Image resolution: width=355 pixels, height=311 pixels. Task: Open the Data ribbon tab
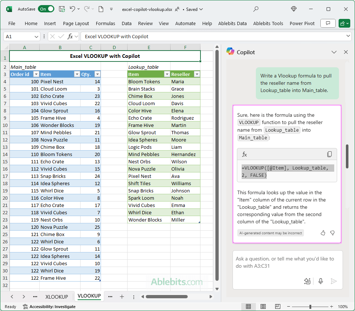(x=126, y=24)
